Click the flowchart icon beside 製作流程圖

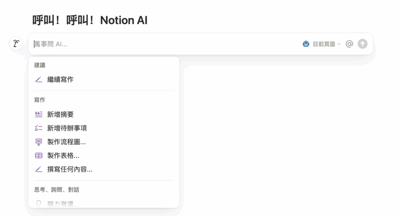point(39,142)
